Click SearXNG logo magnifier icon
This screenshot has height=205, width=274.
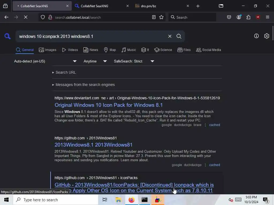(7, 36)
